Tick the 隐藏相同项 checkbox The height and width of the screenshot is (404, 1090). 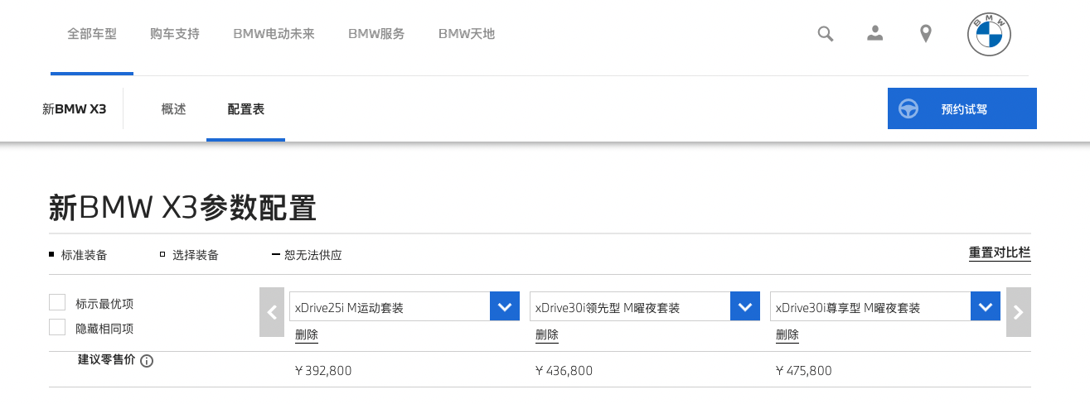click(57, 327)
